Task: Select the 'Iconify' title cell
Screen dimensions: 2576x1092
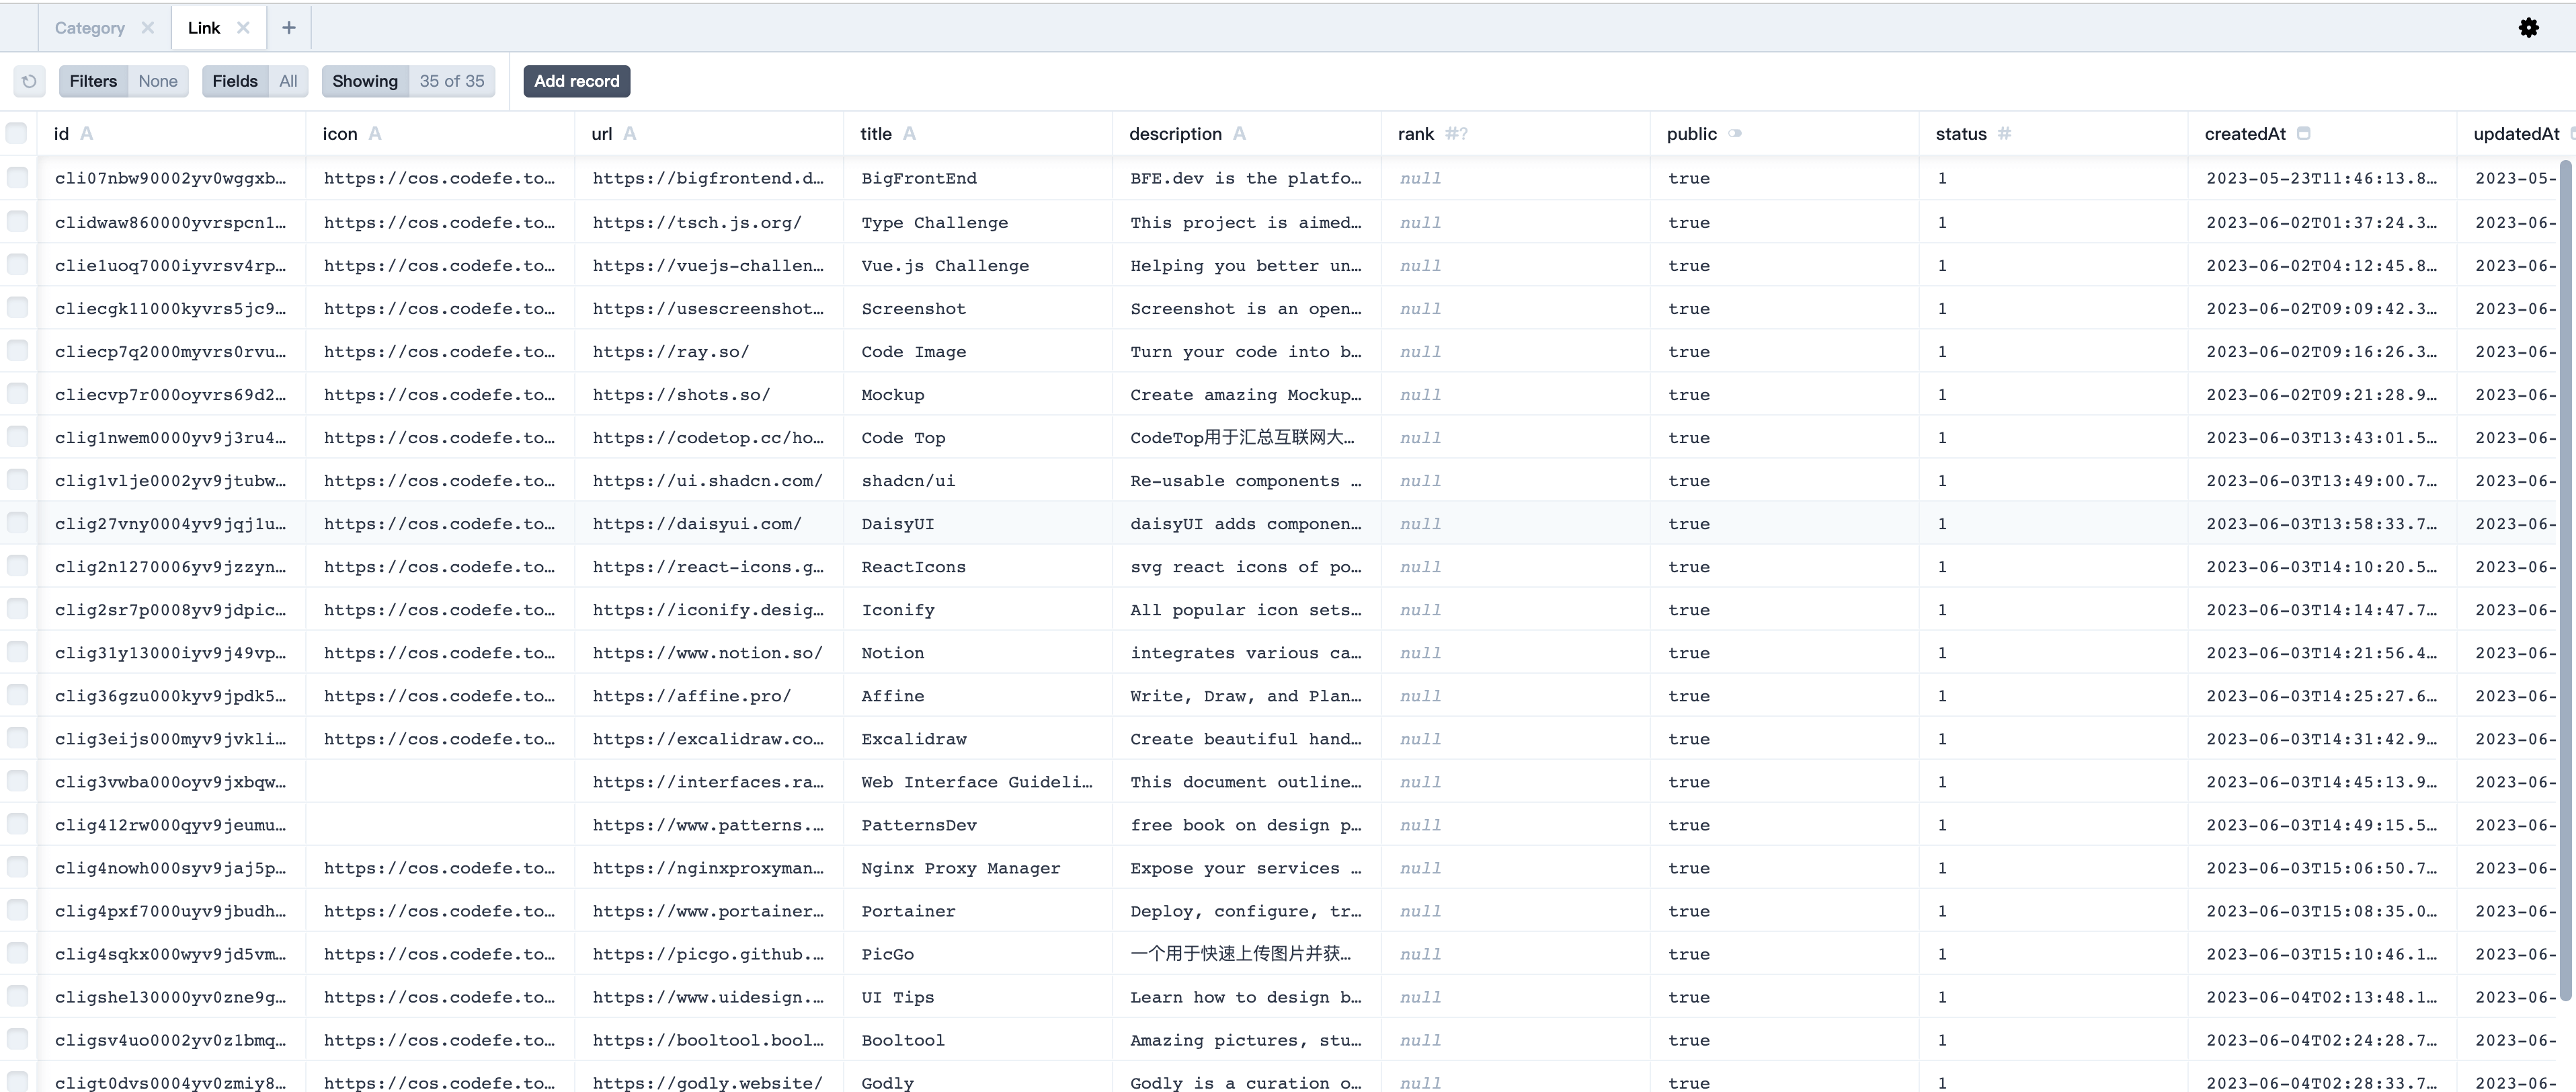Action: 978,609
